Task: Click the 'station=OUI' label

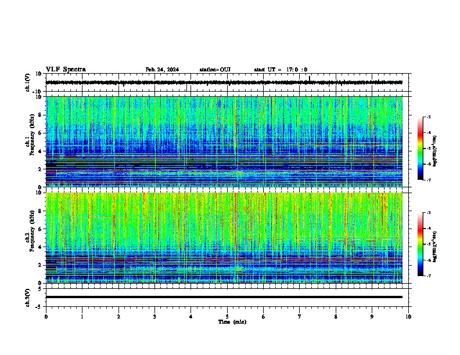Action: pos(215,70)
